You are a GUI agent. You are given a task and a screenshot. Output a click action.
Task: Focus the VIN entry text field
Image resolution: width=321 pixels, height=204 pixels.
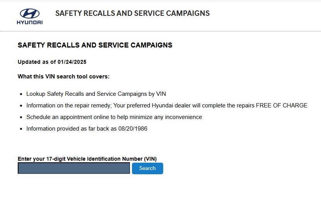coord(74,168)
